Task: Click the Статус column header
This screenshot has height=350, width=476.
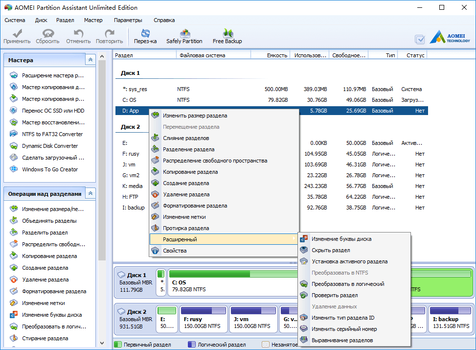Action: [412, 55]
